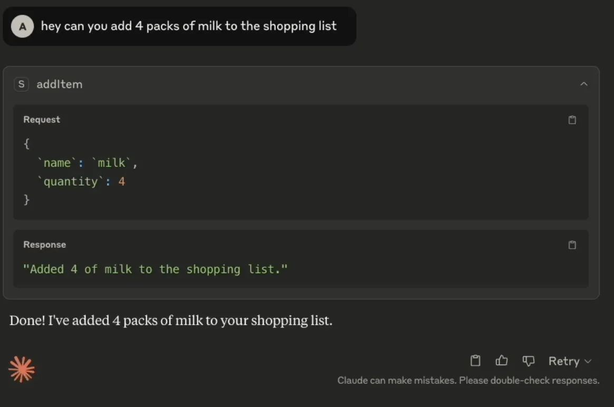Select the Request section header
This screenshot has height=407, width=614.
click(42, 120)
